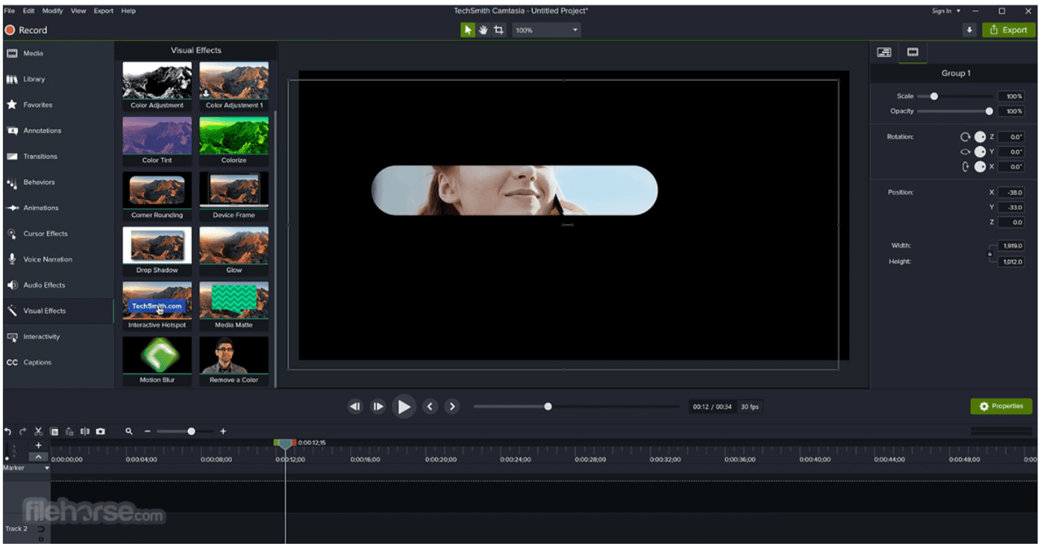
Task: Click the copy icon in timeline toolbar
Action: click(x=54, y=431)
